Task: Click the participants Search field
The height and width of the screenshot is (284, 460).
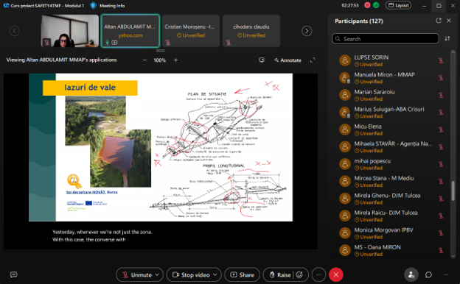Action: click(x=386, y=39)
